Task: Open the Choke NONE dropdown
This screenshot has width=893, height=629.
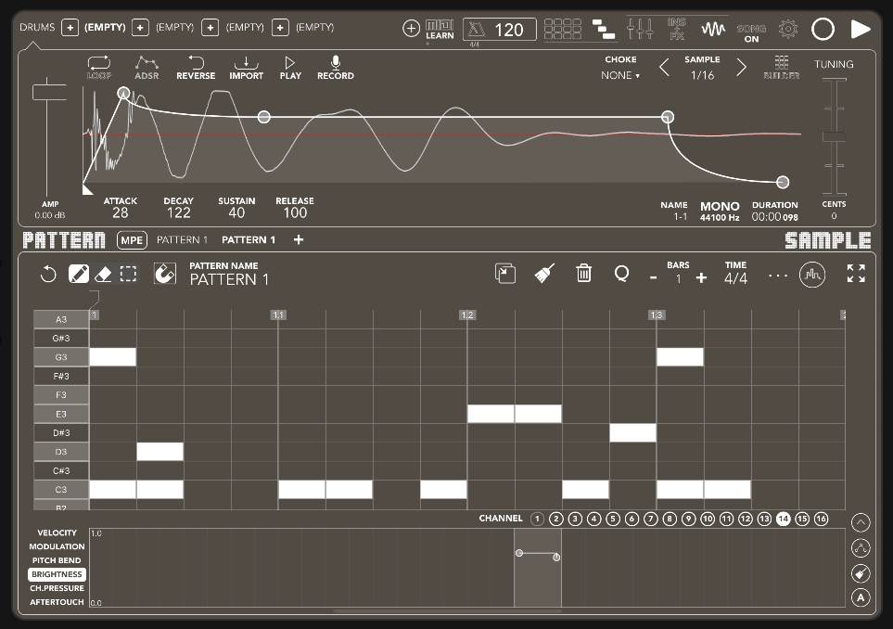Action: [620, 75]
